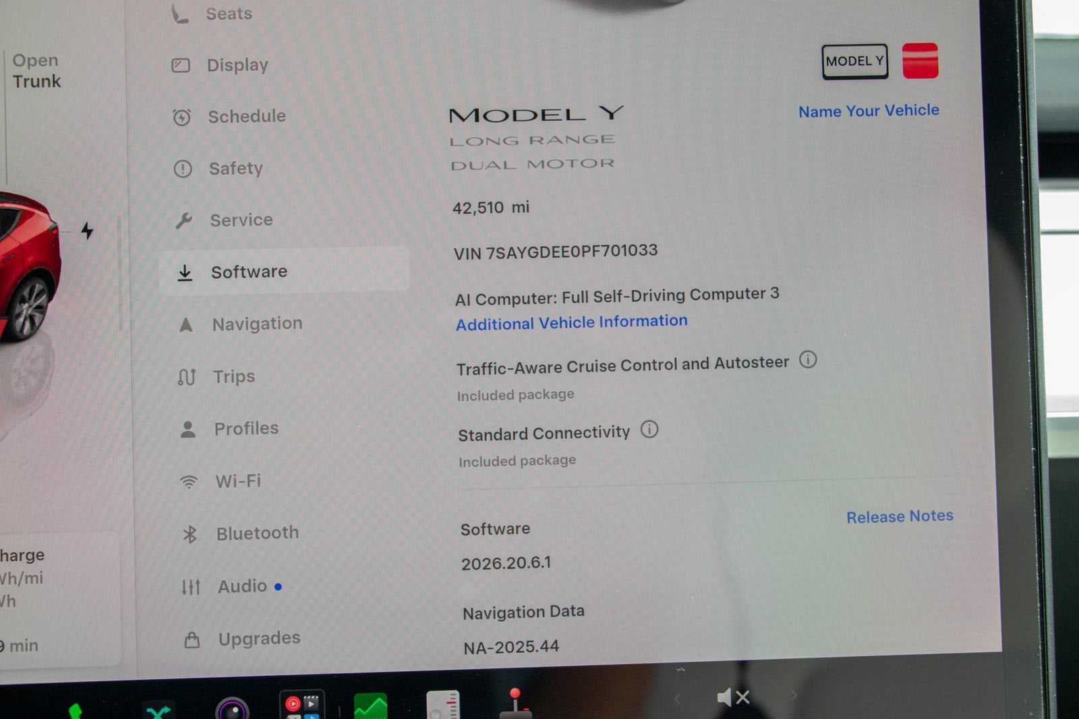
Task: Open the Upgrades menu
Action: click(x=243, y=639)
